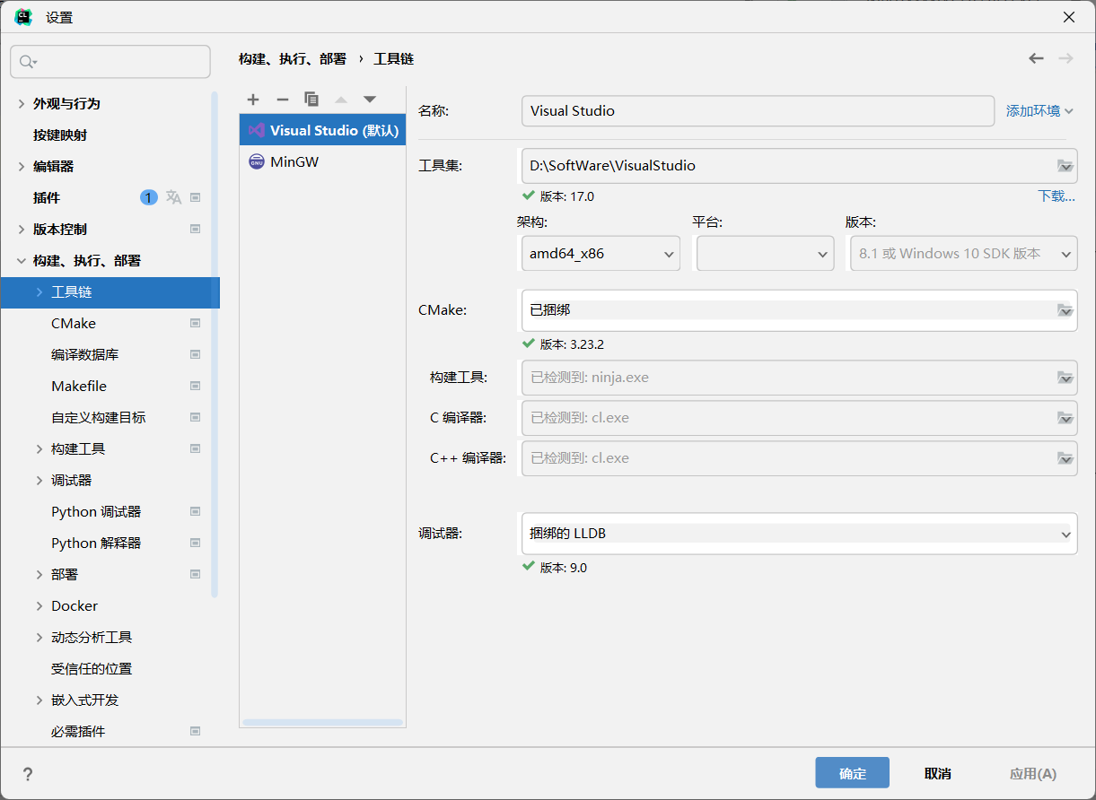The height and width of the screenshot is (800, 1096).
Task: Click the MinGW GNU logo icon
Action: [257, 161]
